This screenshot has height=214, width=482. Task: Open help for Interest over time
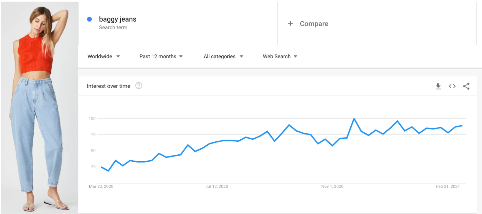coord(139,86)
